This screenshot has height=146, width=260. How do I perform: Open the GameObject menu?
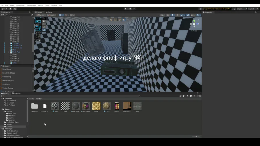point(21,5)
